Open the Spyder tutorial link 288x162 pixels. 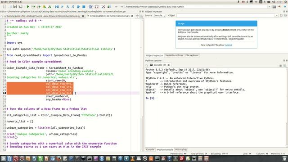228,45
